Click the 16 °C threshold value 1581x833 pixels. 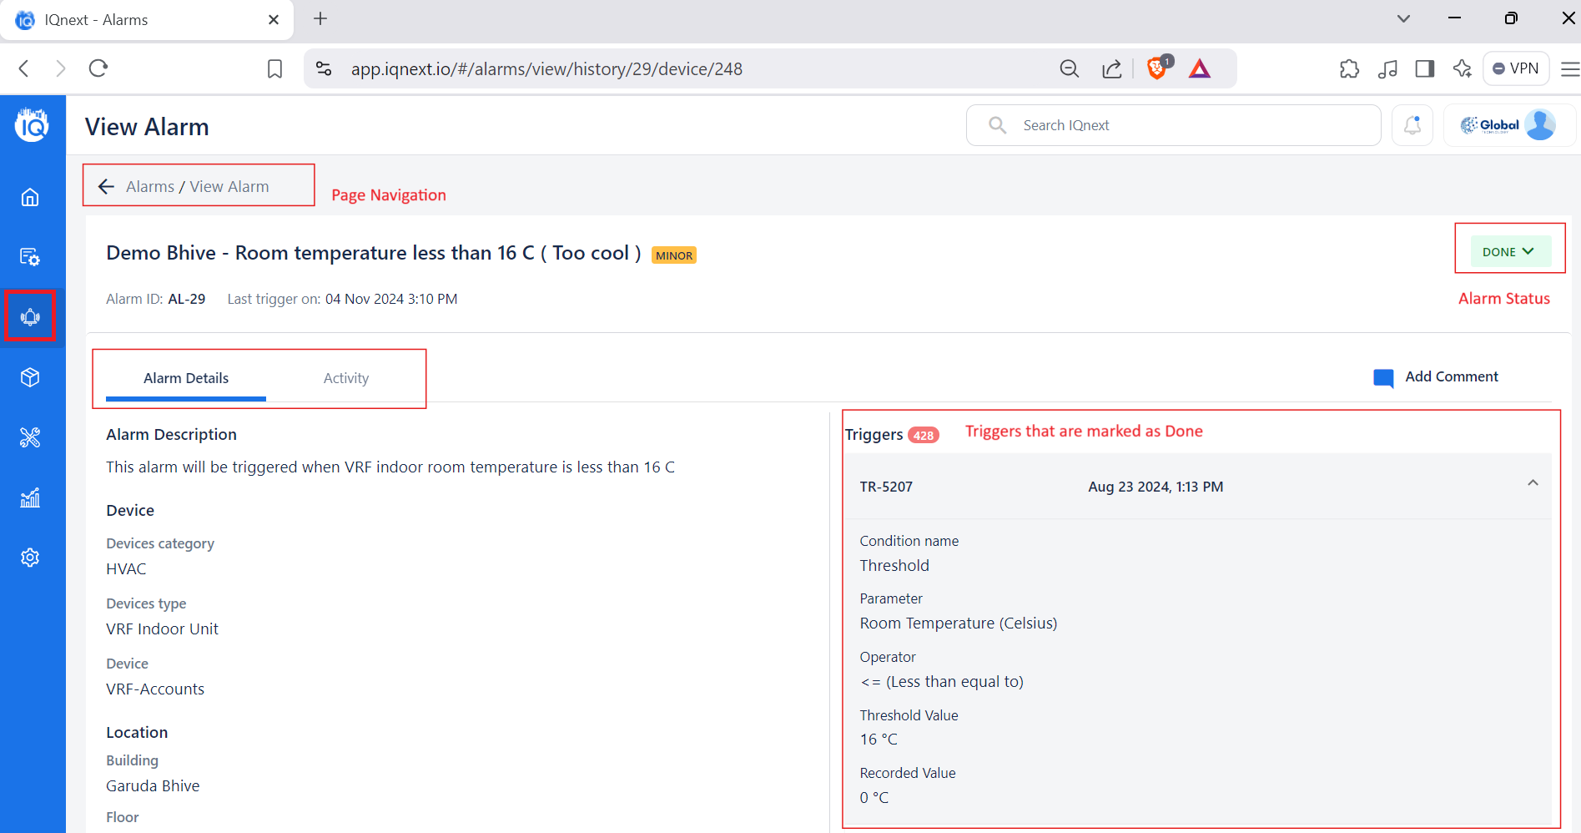(879, 739)
